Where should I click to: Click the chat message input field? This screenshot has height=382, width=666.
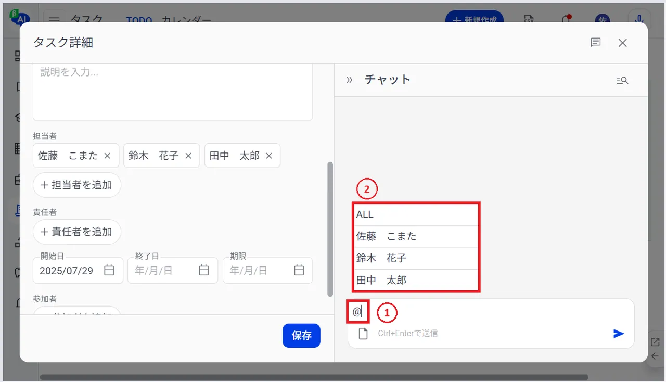click(x=491, y=312)
